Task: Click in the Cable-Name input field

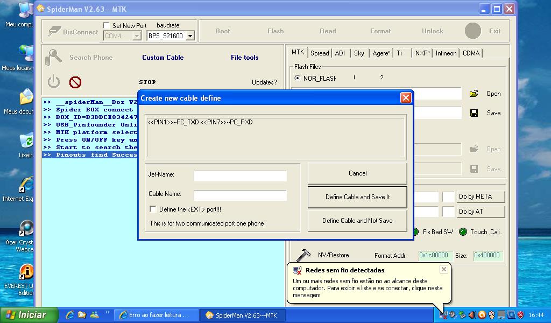Action: pyautogui.click(x=240, y=195)
